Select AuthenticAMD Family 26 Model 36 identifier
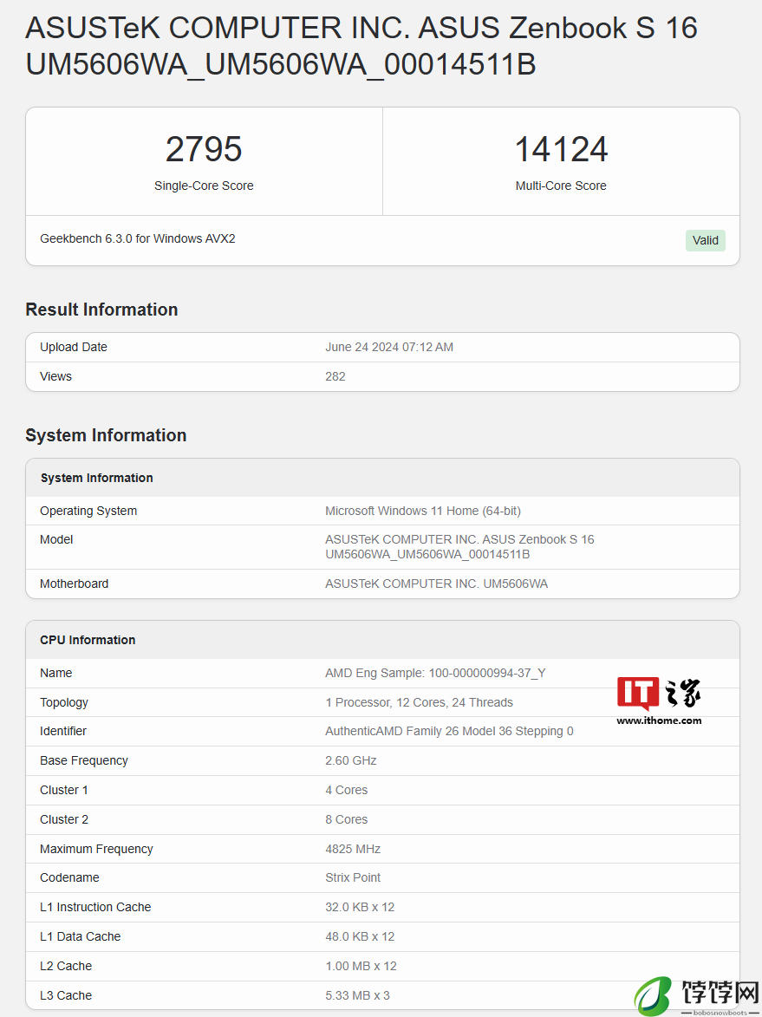Viewport: 762px width, 1017px height. click(449, 731)
